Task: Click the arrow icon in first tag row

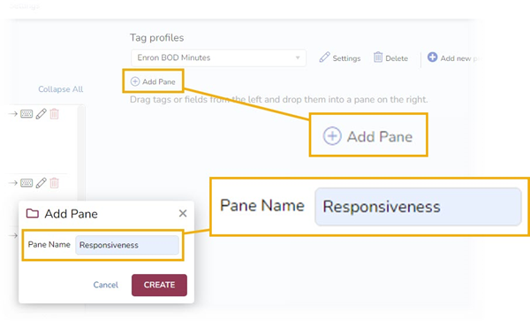Action: point(13,114)
